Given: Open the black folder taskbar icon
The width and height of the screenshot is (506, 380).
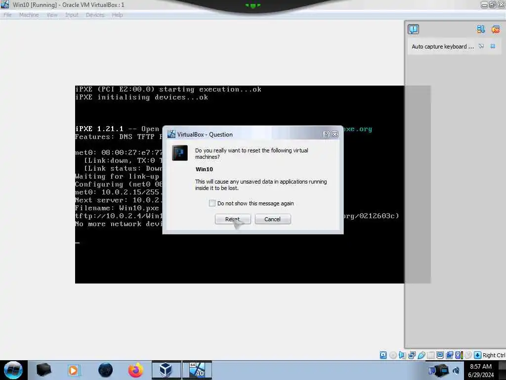Looking at the screenshot, I should click(43, 370).
